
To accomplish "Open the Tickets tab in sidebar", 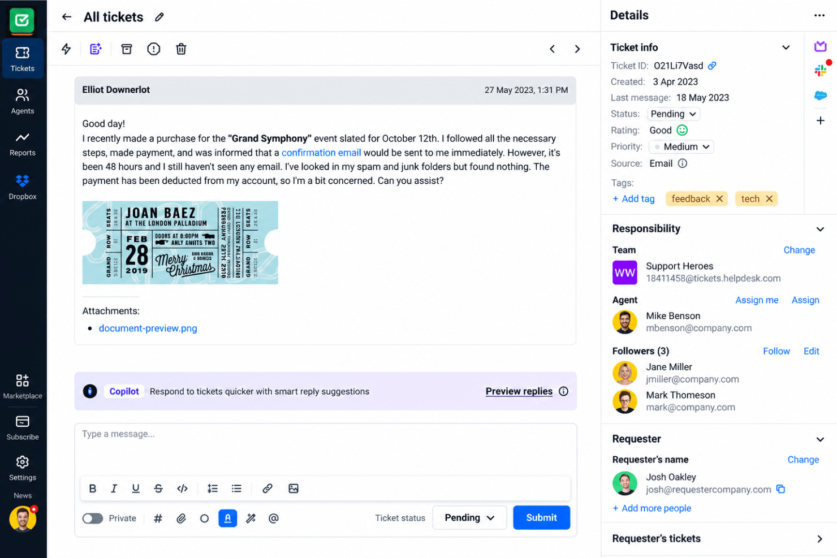I will 23,58.
